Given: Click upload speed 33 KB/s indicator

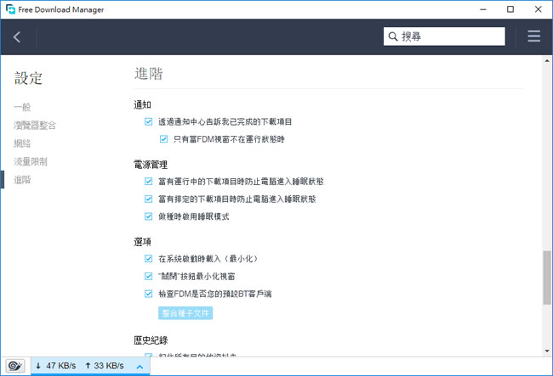Looking at the screenshot, I should click(105, 366).
